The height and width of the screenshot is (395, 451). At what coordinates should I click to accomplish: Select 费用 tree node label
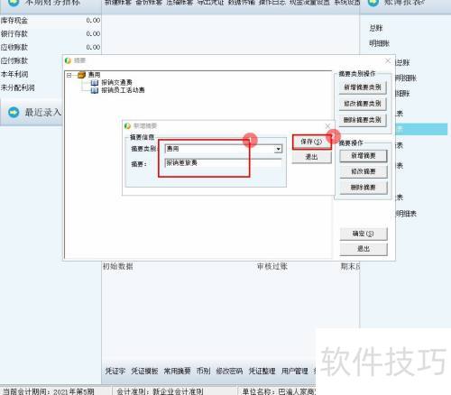[x=94, y=75]
